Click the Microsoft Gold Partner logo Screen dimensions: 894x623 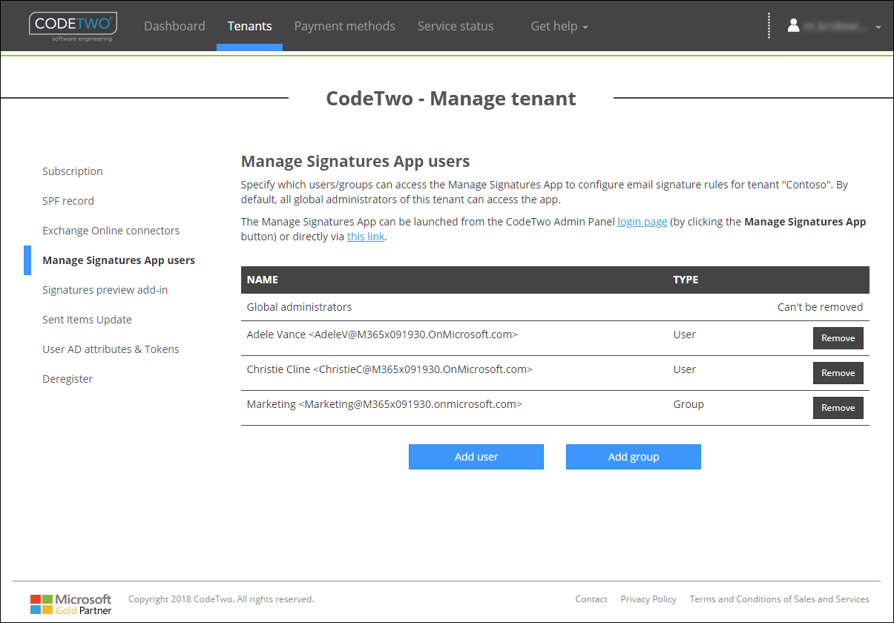(71, 604)
